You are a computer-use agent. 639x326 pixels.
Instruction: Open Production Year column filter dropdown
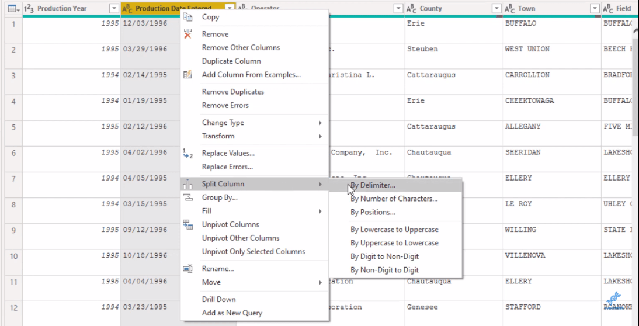[114, 9]
